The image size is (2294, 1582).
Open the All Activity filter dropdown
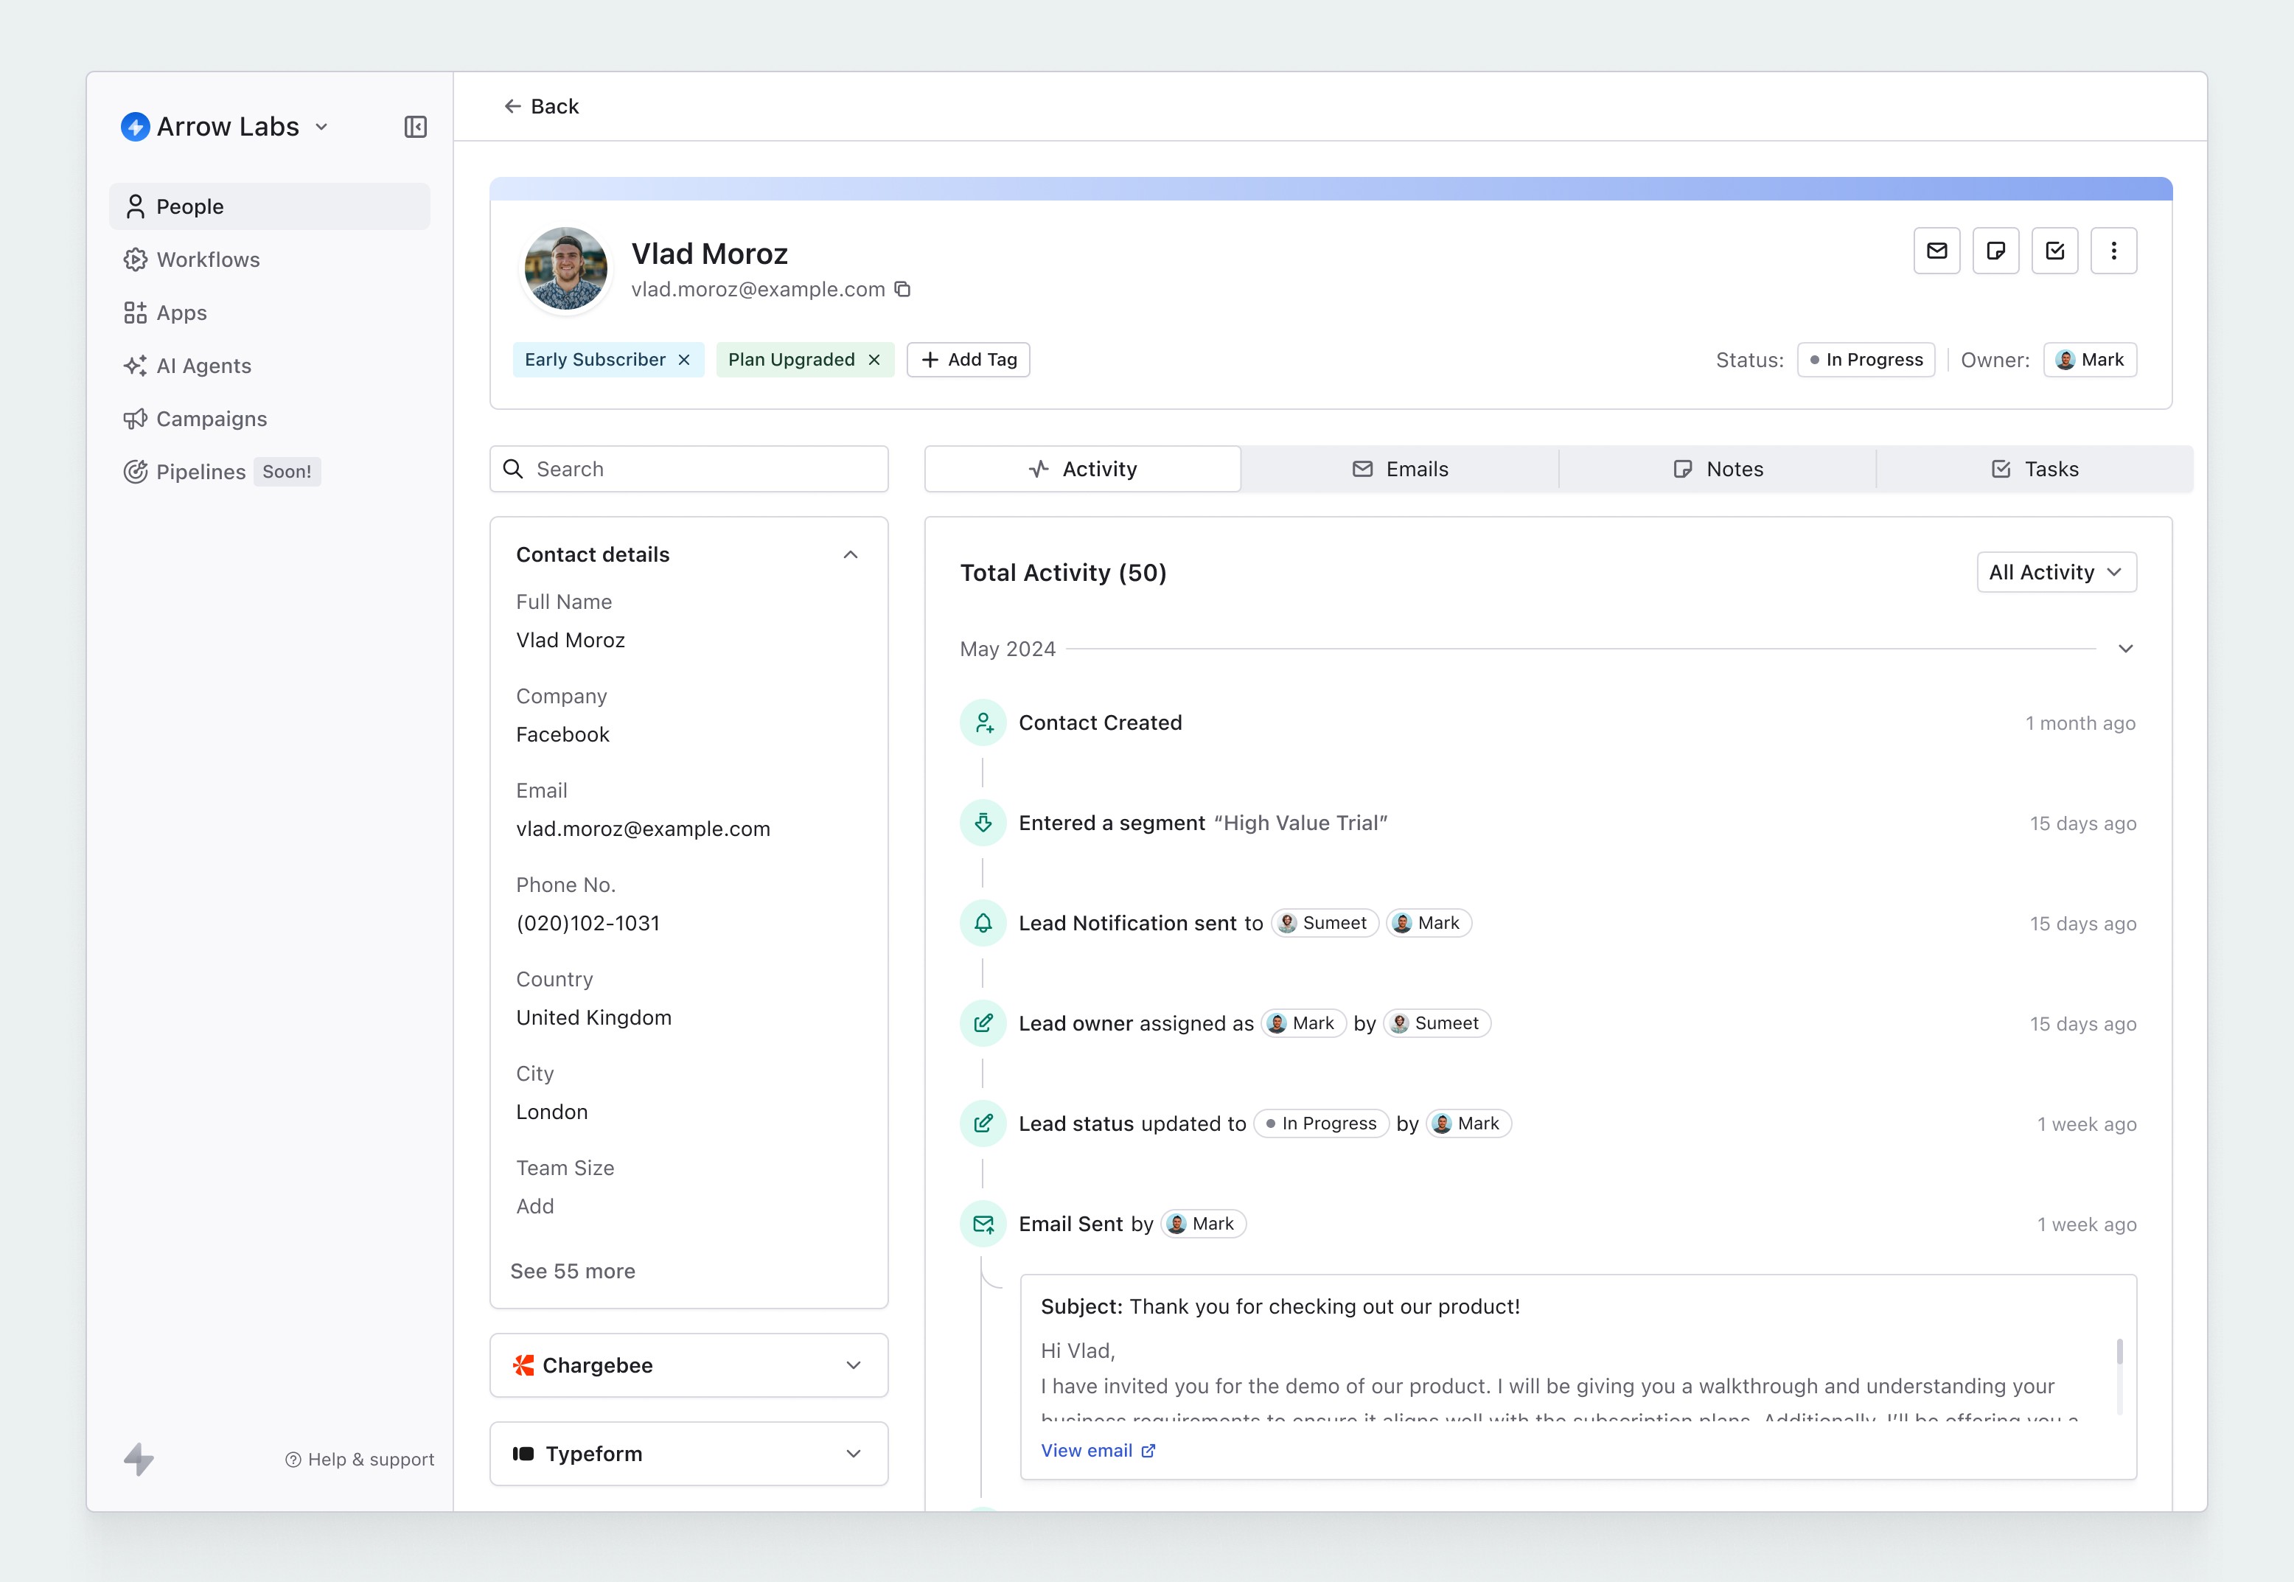point(2056,572)
